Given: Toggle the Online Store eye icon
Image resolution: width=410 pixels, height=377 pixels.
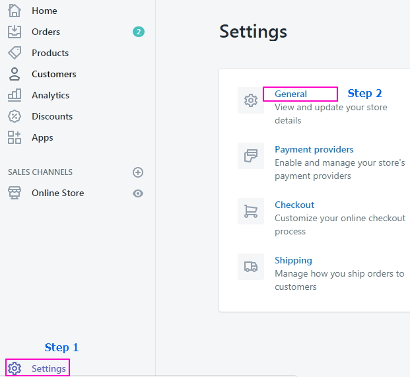Looking at the screenshot, I should click(138, 193).
